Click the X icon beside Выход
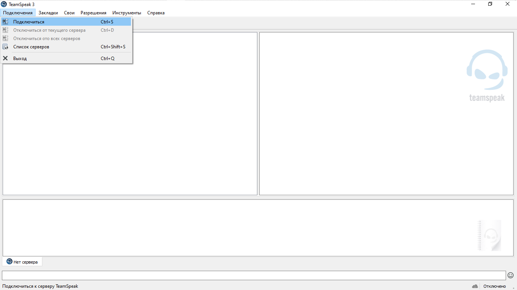This screenshot has height=290, width=517. 5,59
